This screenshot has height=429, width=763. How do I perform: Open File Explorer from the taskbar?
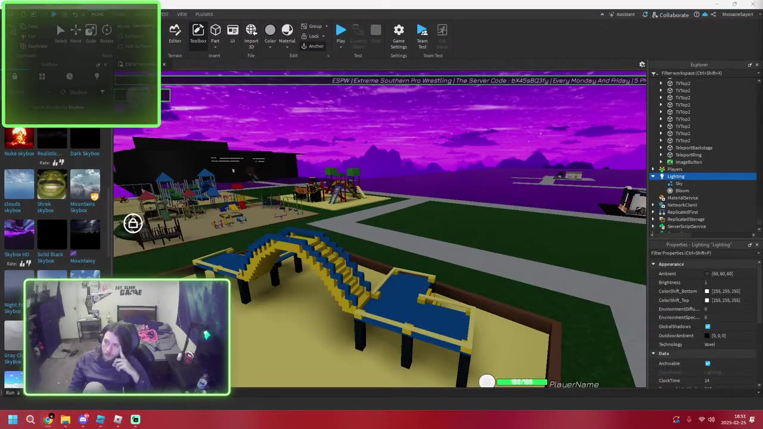click(66, 419)
